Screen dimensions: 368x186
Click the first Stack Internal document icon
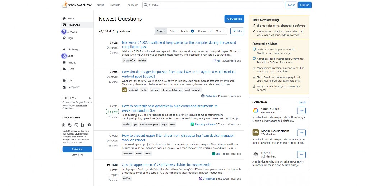[64, 125]
